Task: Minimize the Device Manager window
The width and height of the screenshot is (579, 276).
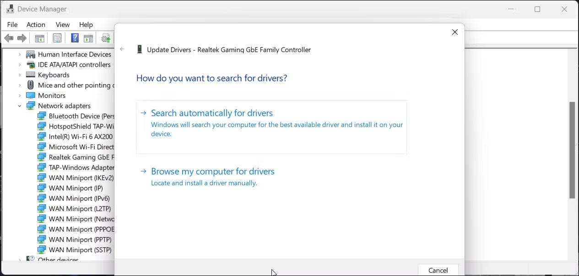Action: pyautogui.click(x=510, y=9)
